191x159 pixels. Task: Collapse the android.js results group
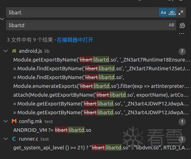[x=6, y=51]
